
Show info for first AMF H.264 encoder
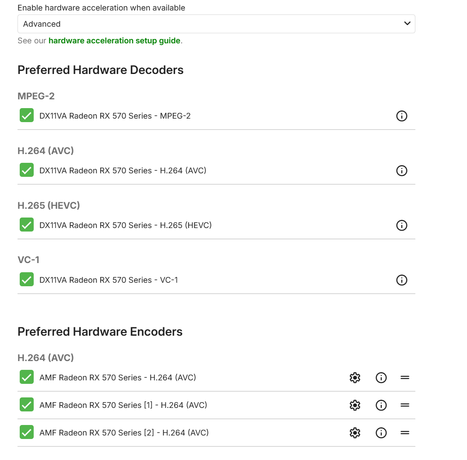[381, 378]
